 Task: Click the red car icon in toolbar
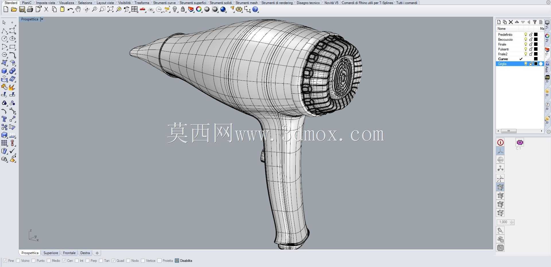(x=143, y=9)
